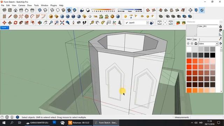This screenshot has width=224, height=126.
Task: Go to materials home In Model
Action: 196,43
